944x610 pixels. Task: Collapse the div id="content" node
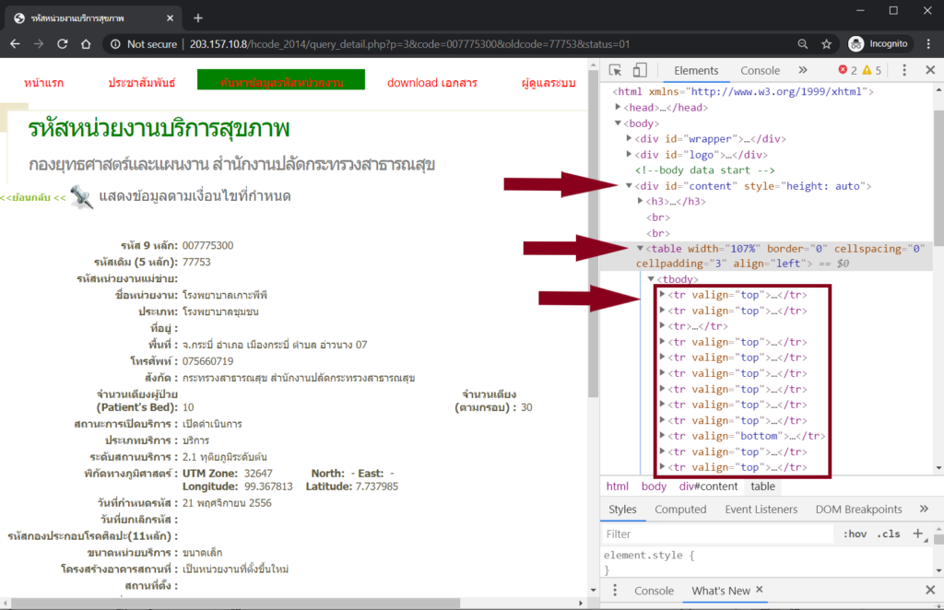point(630,186)
